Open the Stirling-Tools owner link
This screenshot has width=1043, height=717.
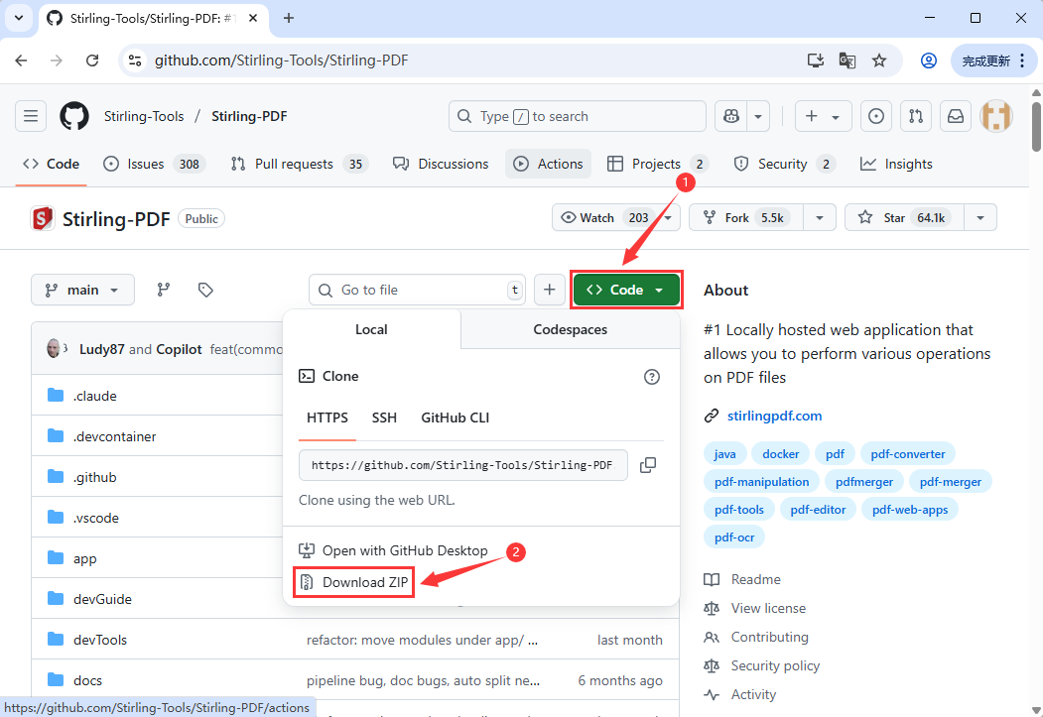click(x=144, y=116)
